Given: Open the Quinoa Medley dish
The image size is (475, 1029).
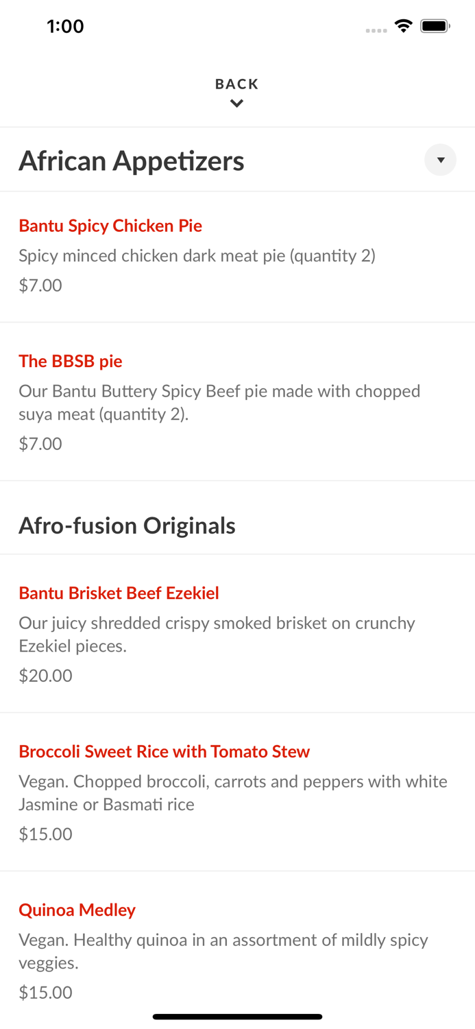Looking at the screenshot, I should (237, 950).
